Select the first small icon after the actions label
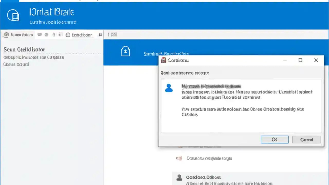 (x=39, y=34)
